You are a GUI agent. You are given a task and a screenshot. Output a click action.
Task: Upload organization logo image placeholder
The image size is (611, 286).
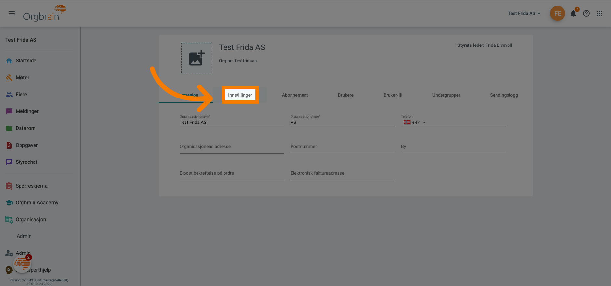(x=196, y=58)
